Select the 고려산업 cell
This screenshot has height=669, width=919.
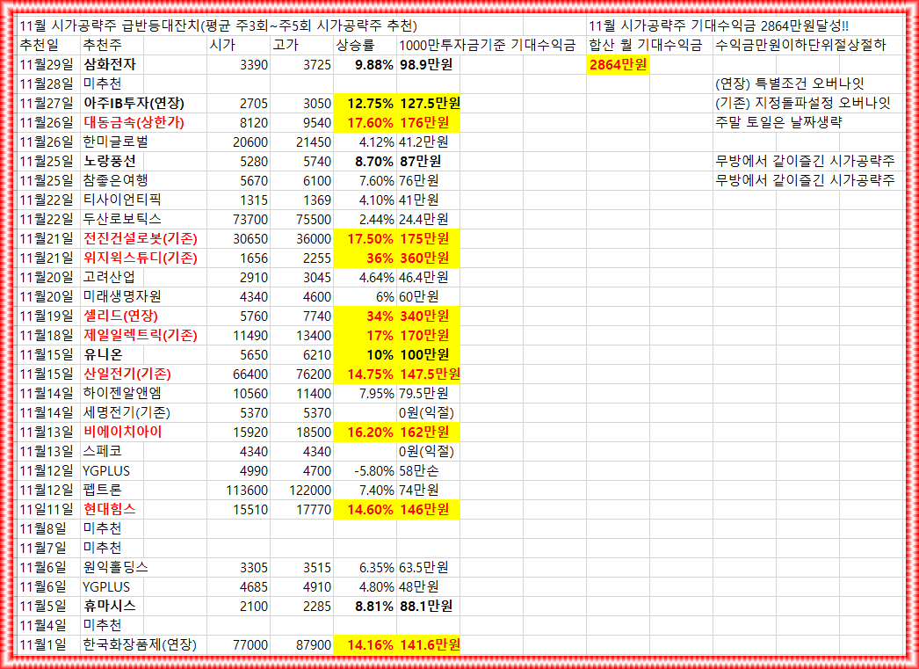[x=112, y=277]
